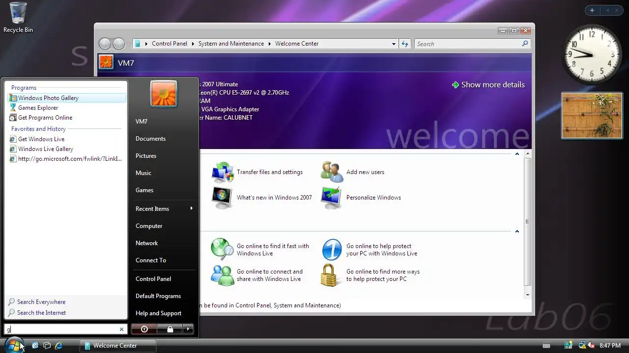The image size is (629, 353).
Task: Refresh the Welcome Center window
Action: click(x=405, y=44)
